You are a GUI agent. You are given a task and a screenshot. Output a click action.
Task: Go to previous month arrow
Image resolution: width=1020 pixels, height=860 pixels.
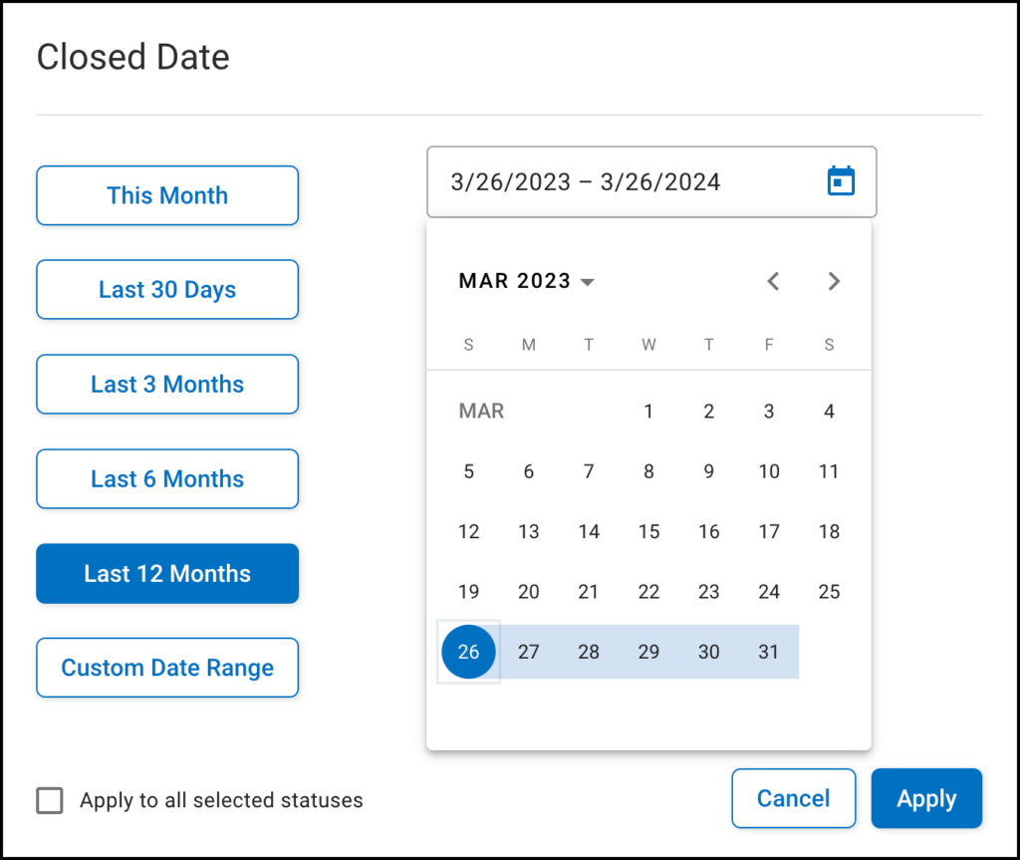click(x=773, y=281)
